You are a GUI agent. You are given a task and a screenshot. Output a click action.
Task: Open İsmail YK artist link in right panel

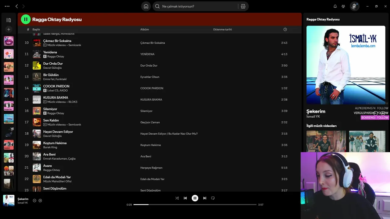(x=313, y=116)
